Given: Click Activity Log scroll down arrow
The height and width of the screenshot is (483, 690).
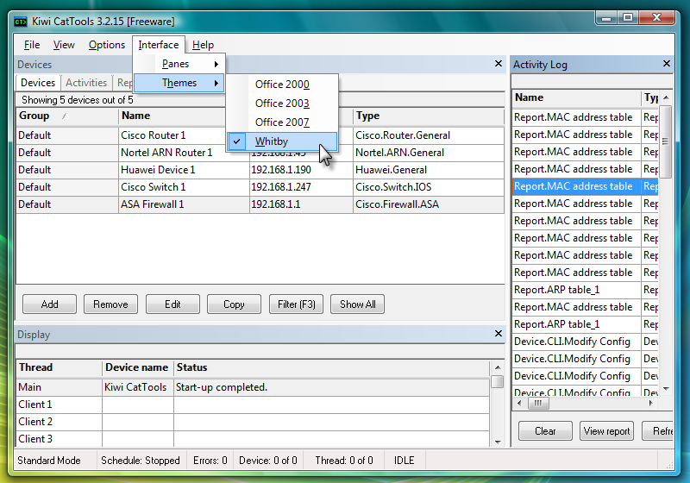Looking at the screenshot, I should click(x=666, y=389).
